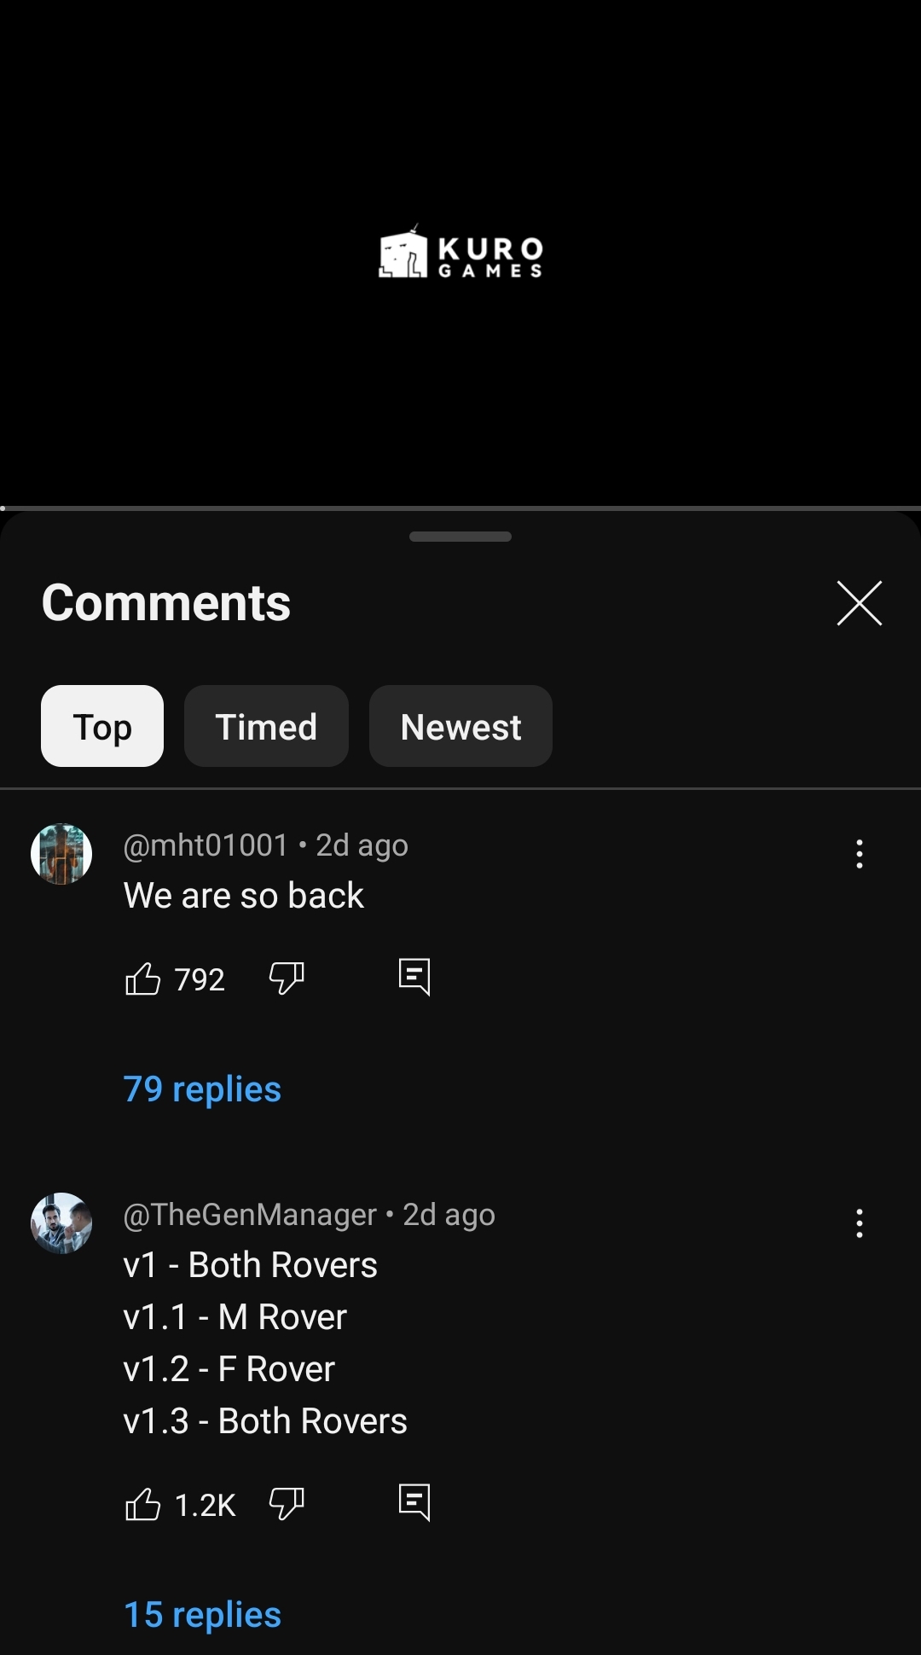This screenshot has width=921, height=1655.
Task: Open @TheGenManager's profile avatar
Action: pyautogui.click(x=61, y=1223)
